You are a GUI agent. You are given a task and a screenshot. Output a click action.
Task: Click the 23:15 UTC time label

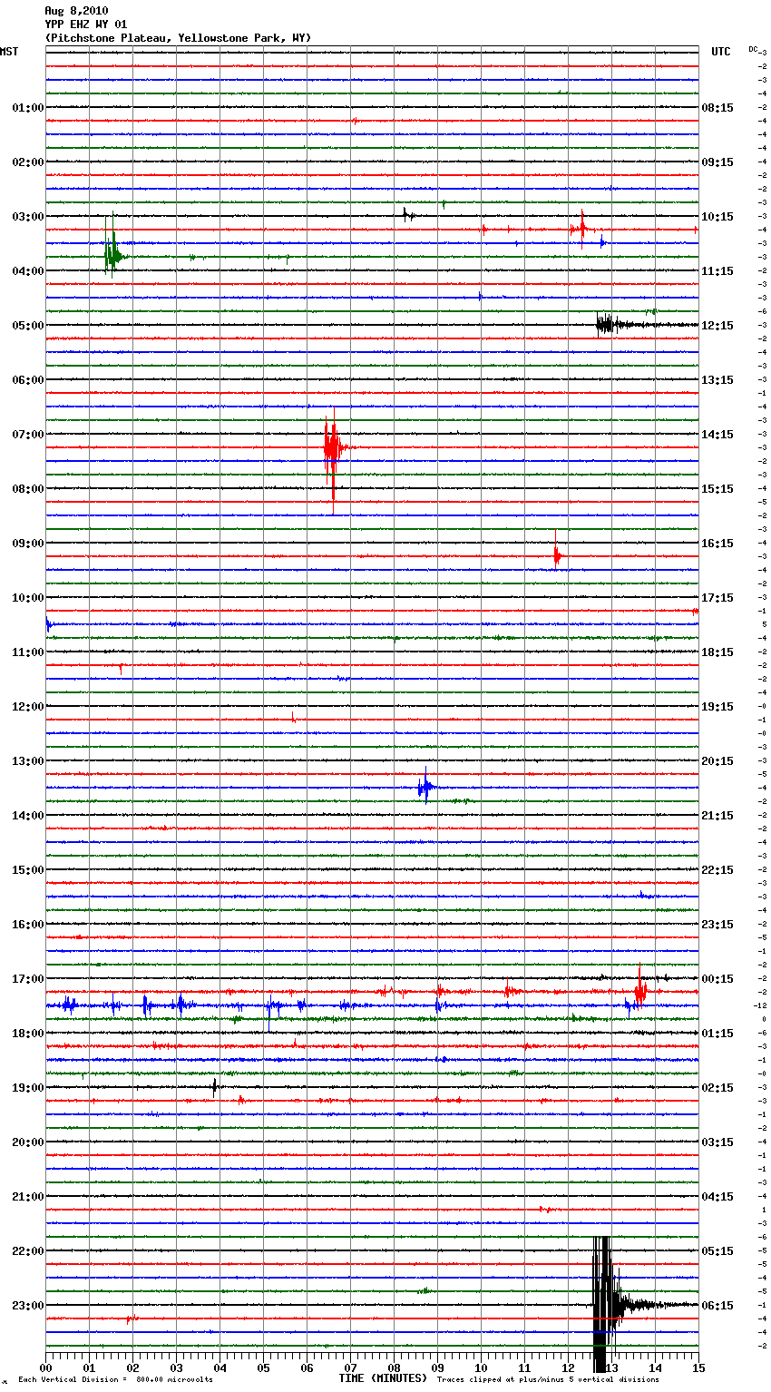(x=717, y=925)
